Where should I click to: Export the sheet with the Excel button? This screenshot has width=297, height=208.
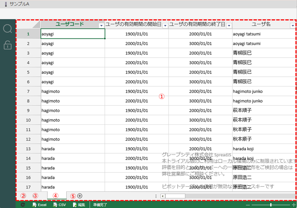coord(39,205)
